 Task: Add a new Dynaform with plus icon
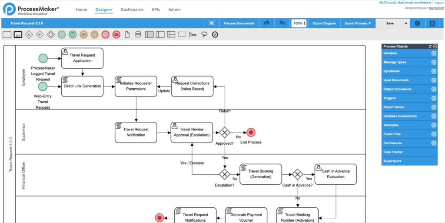coord(434,71)
